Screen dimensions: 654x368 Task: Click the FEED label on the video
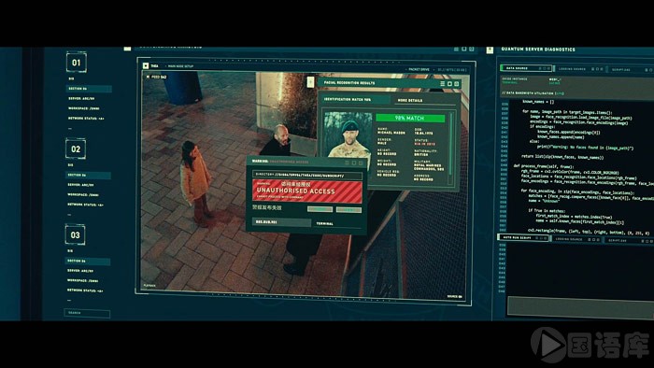pos(159,78)
